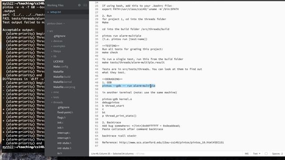Toggle INS insert/overwrite mode

tap(246, 154)
